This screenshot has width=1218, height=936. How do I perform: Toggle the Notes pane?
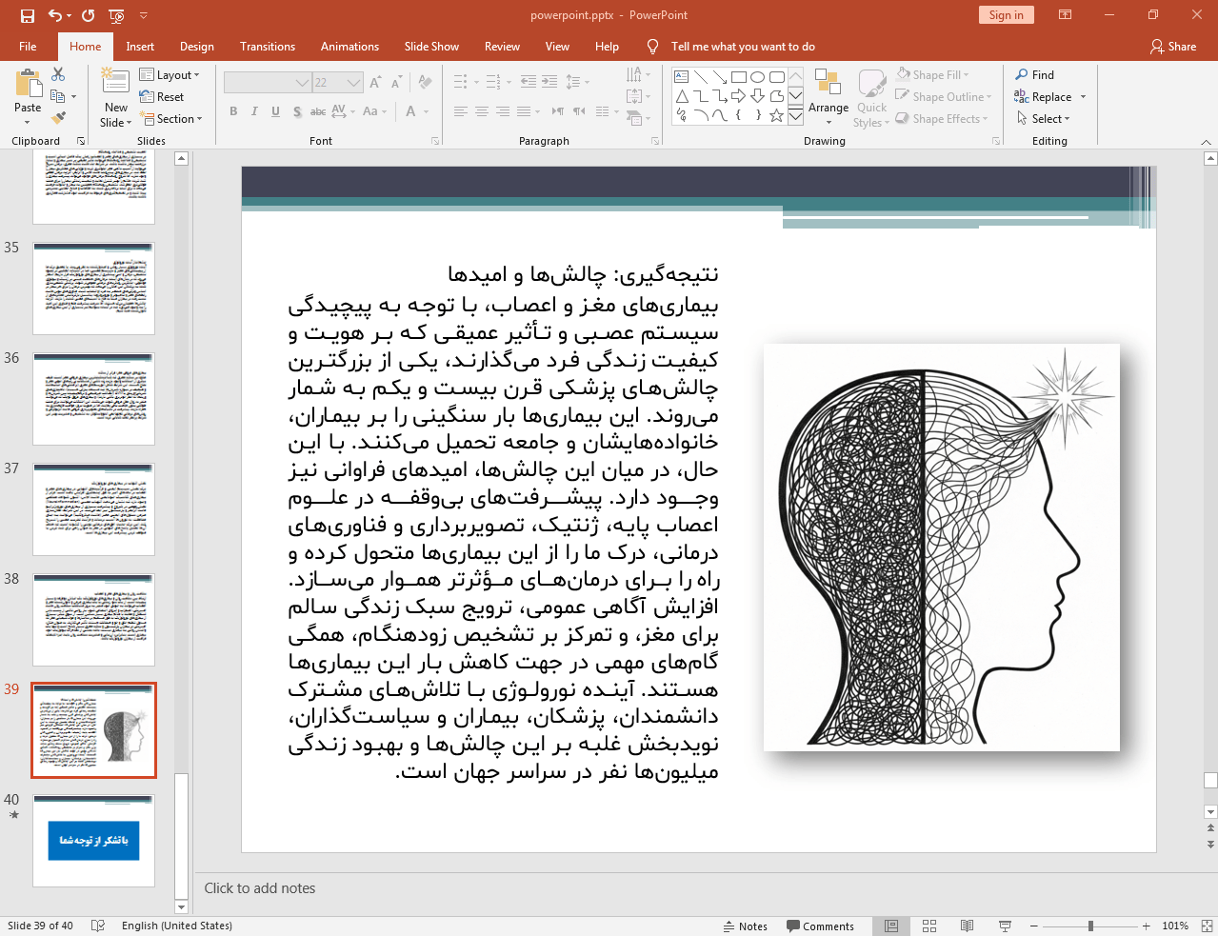[x=745, y=926]
